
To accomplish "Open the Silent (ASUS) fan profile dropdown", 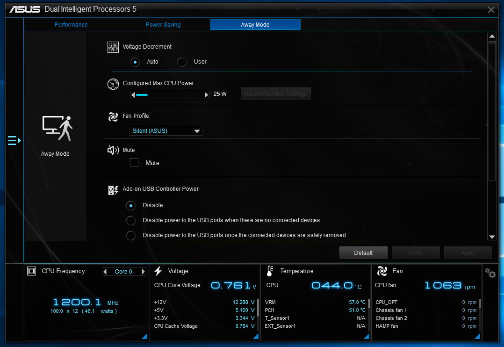I will coord(166,131).
